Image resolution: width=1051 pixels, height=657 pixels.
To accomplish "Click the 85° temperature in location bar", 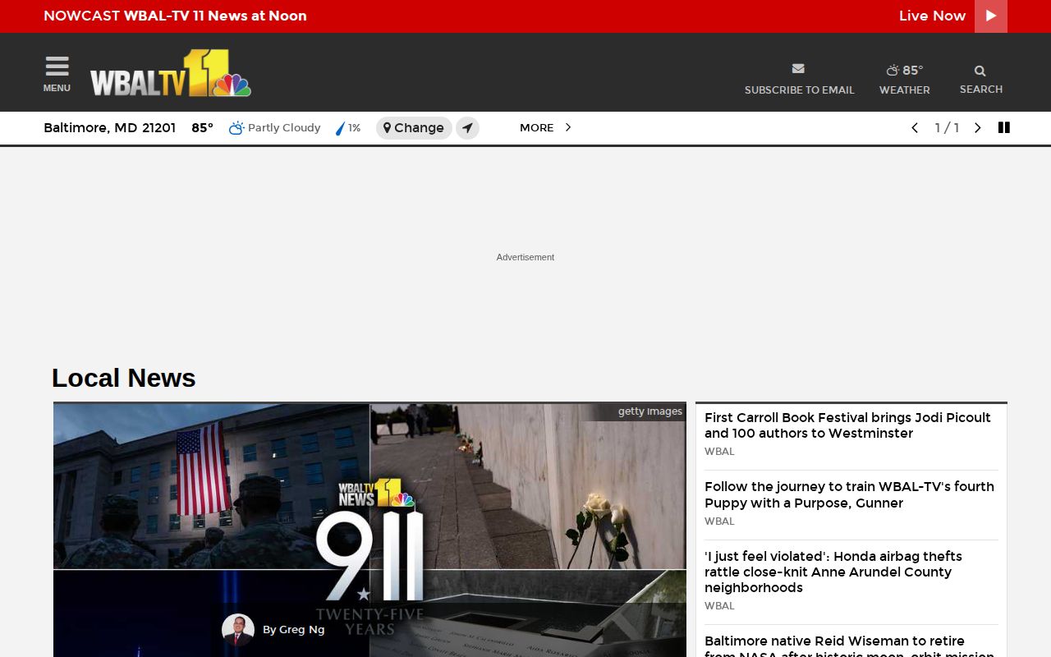I will [202, 127].
